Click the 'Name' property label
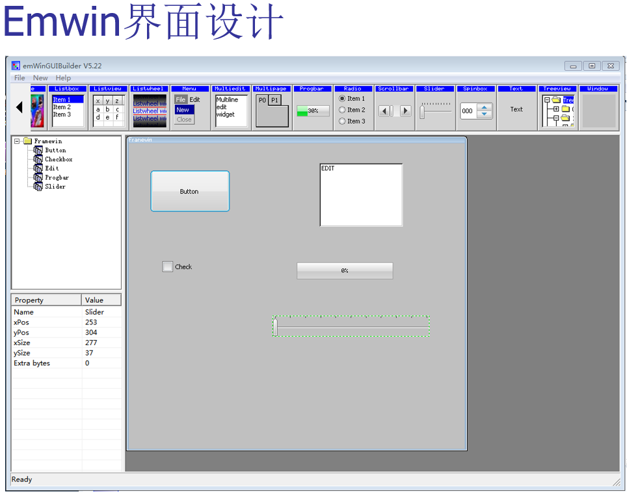Screen dimensions: 627x494 click(x=23, y=312)
